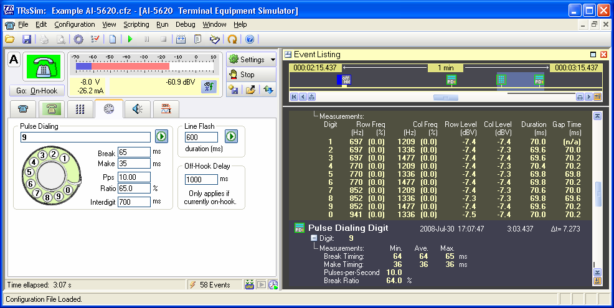Image resolution: width=614 pixels, height=308 pixels.
Task: Create a new blank document from the toolbar
Action: [x=113, y=39]
